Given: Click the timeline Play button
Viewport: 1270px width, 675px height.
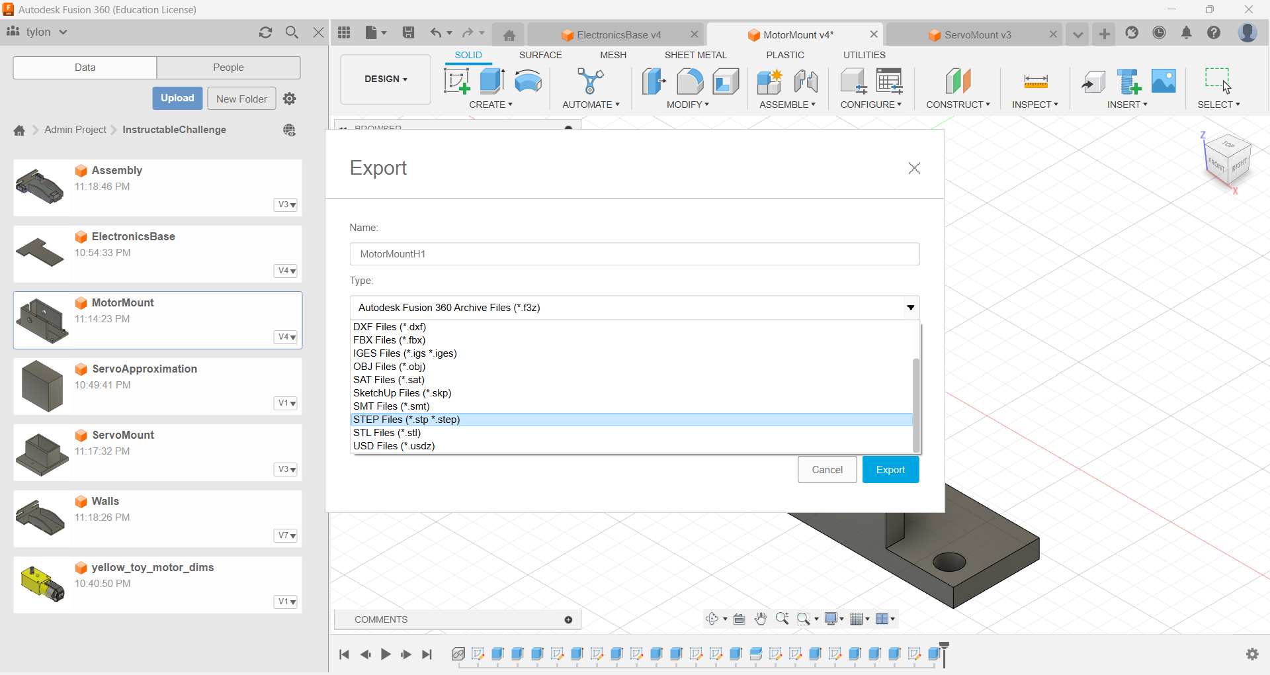Looking at the screenshot, I should [386, 654].
